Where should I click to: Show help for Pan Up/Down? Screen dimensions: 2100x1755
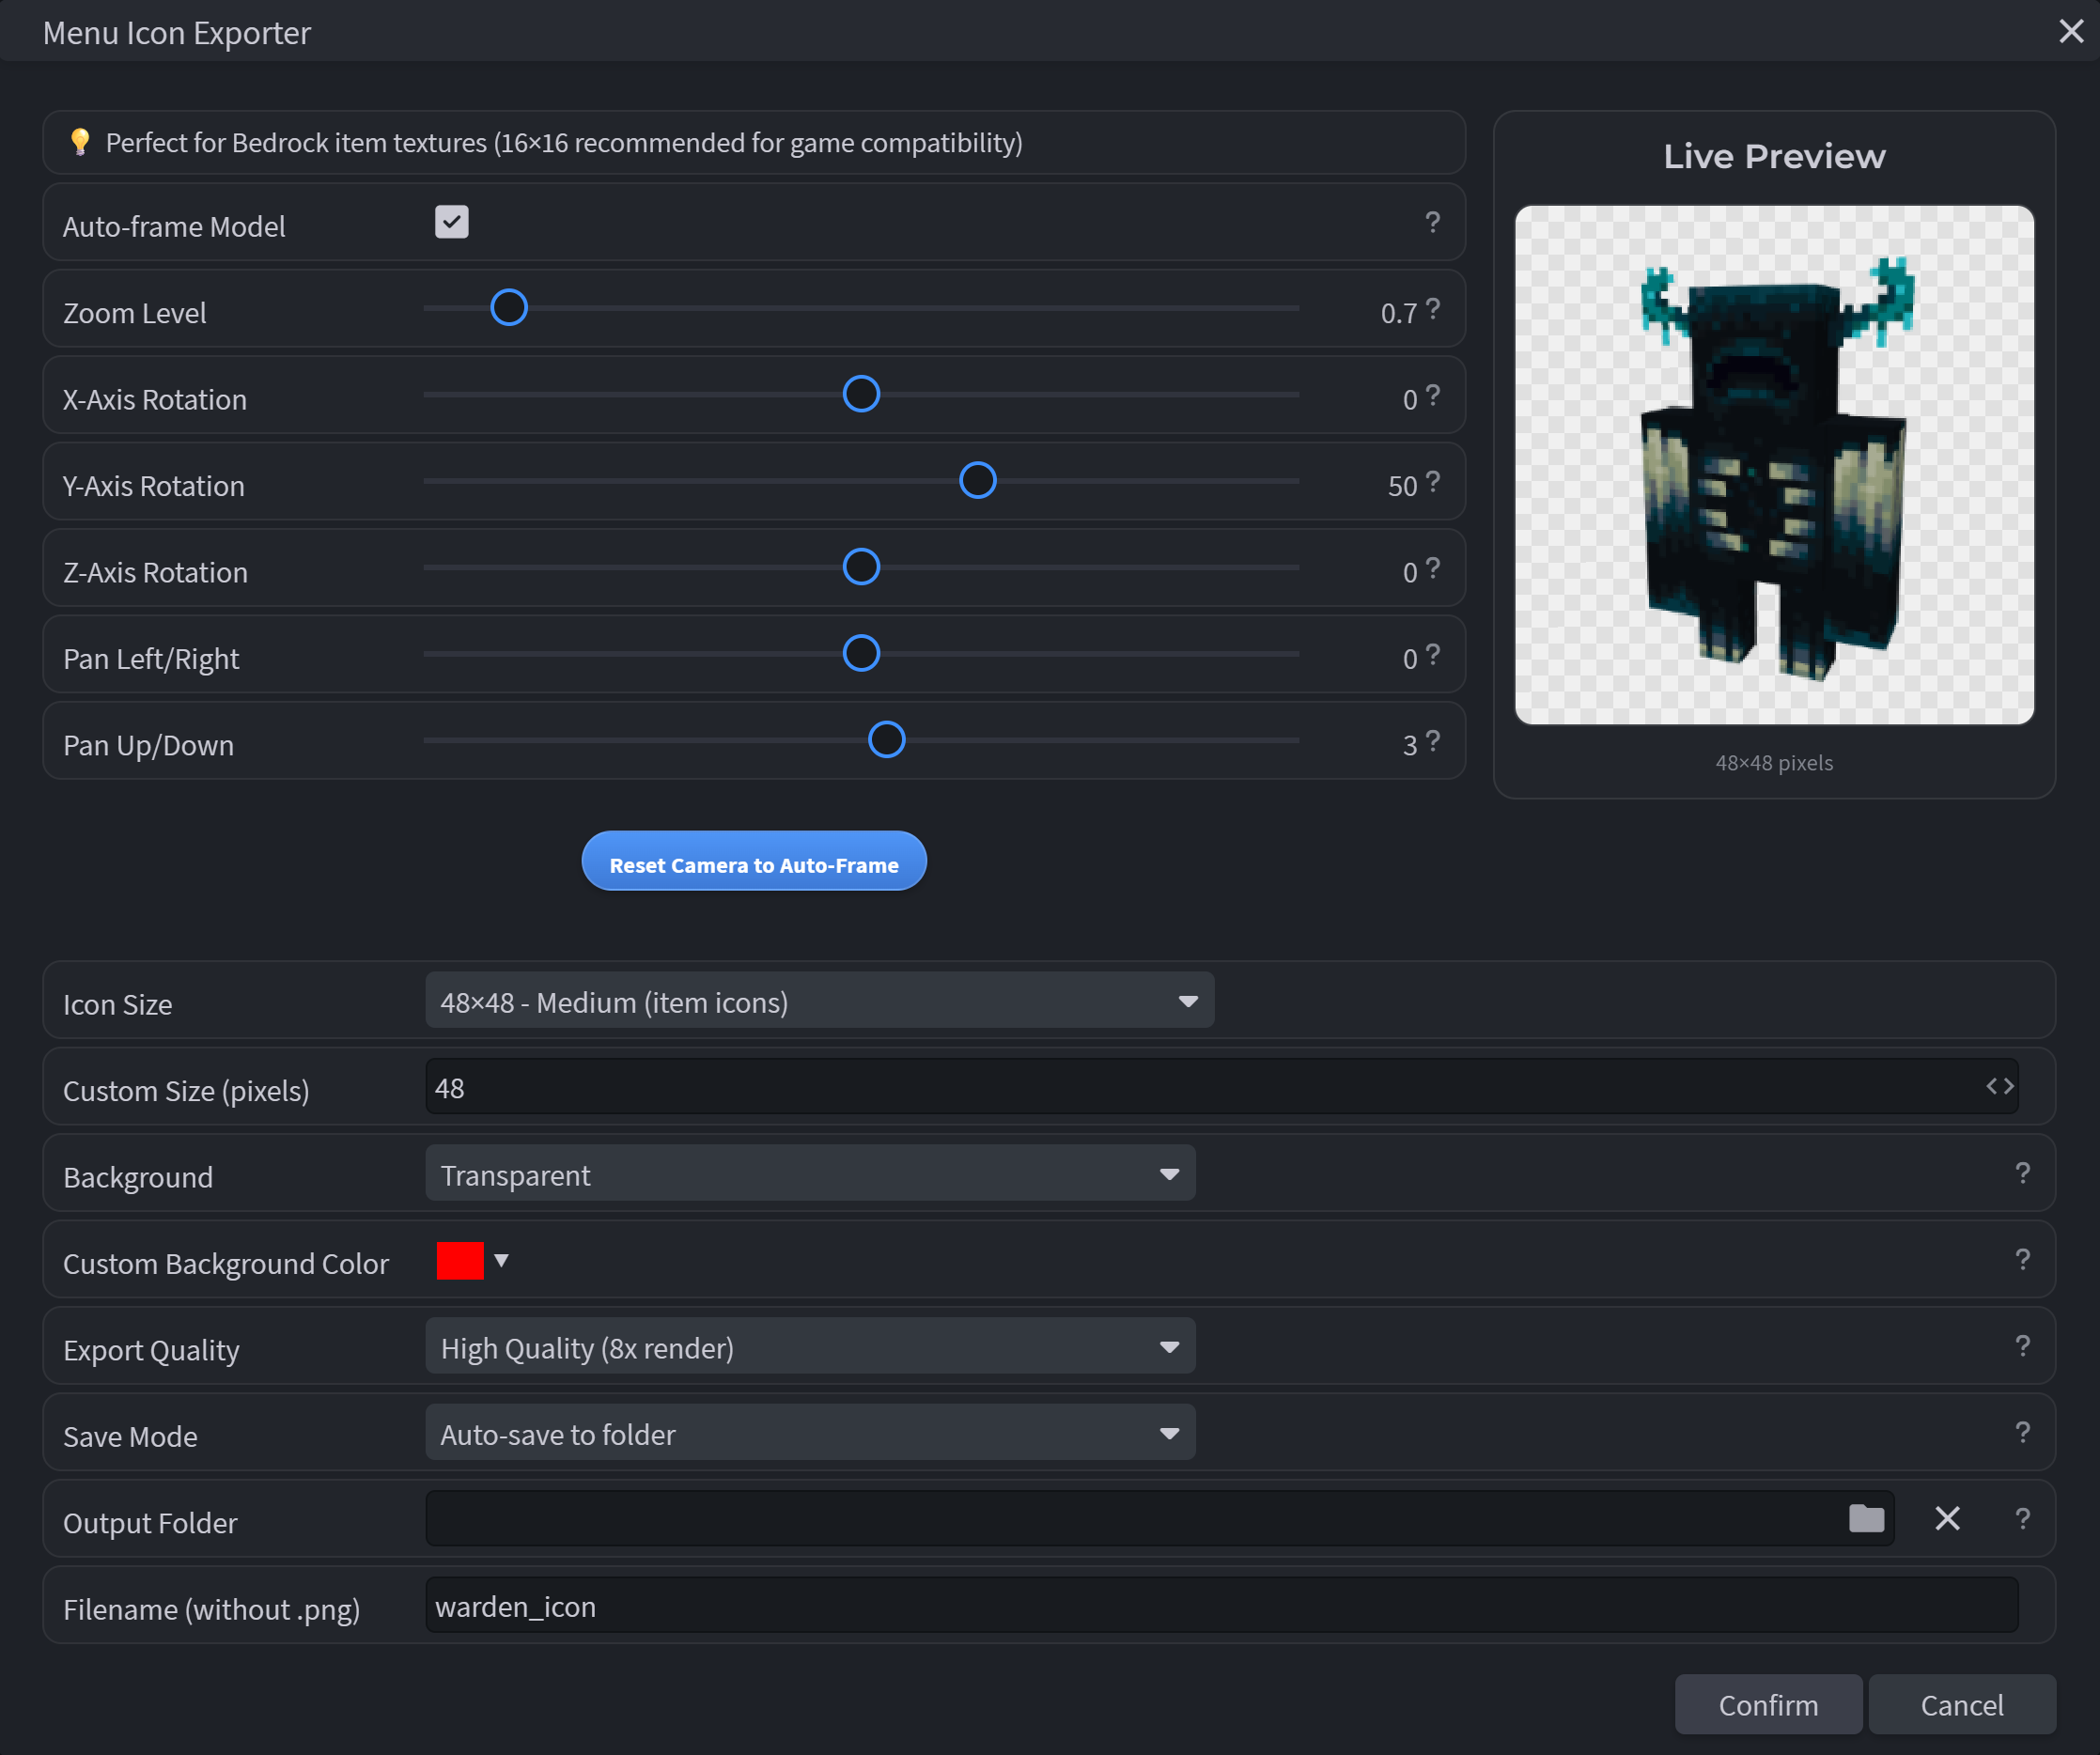pyautogui.click(x=1432, y=741)
